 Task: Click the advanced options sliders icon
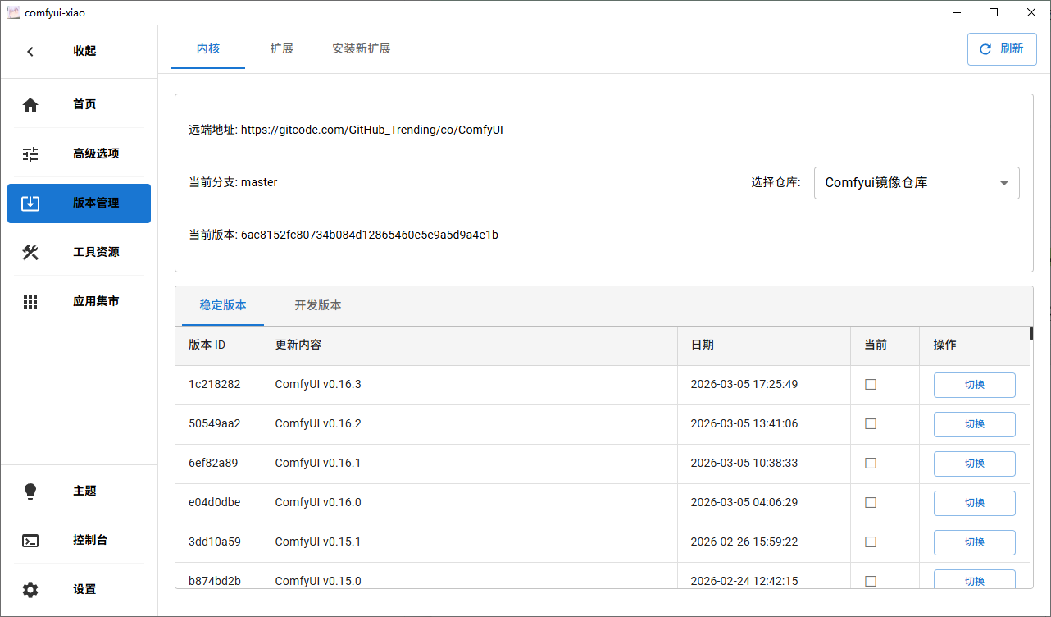click(x=30, y=153)
